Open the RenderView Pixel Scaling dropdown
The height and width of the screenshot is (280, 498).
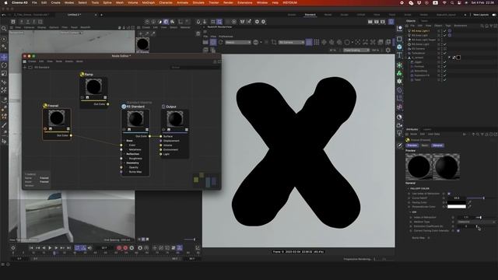tap(356, 50)
